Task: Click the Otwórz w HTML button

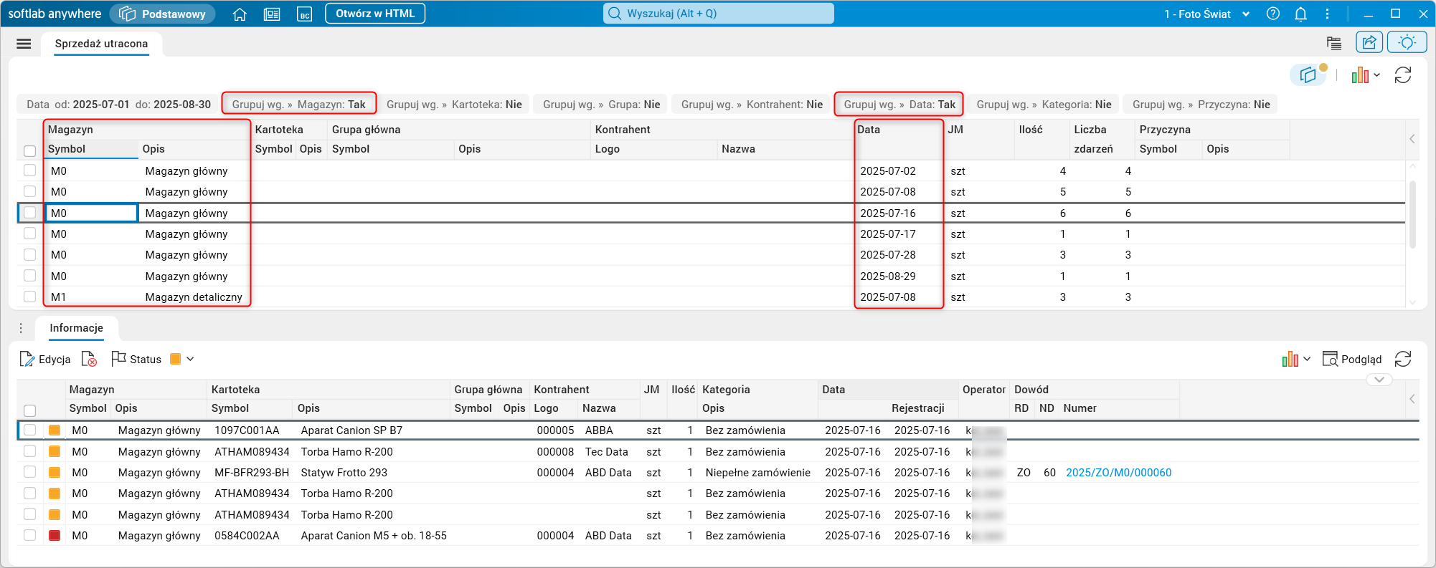Action: click(x=374, y=14)
